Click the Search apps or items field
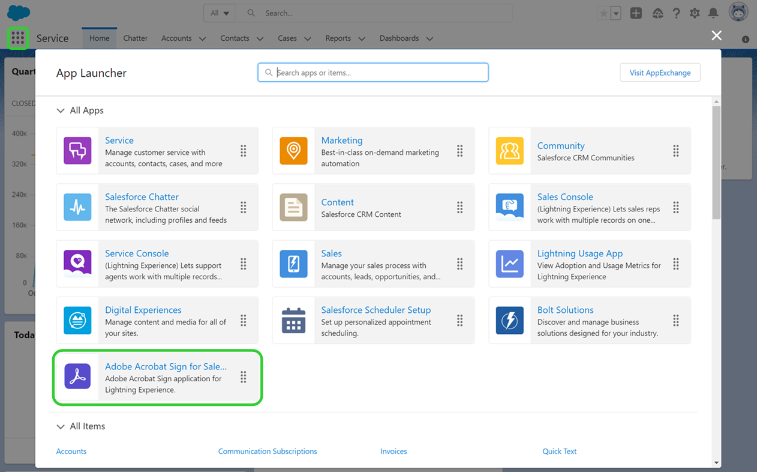 373,73
